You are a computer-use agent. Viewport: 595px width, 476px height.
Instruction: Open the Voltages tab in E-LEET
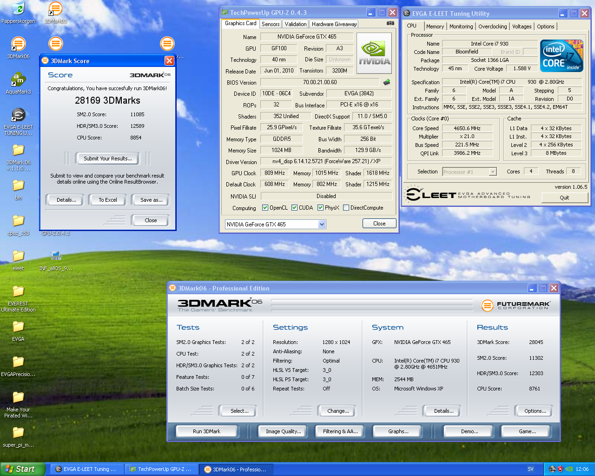point(522,26)
